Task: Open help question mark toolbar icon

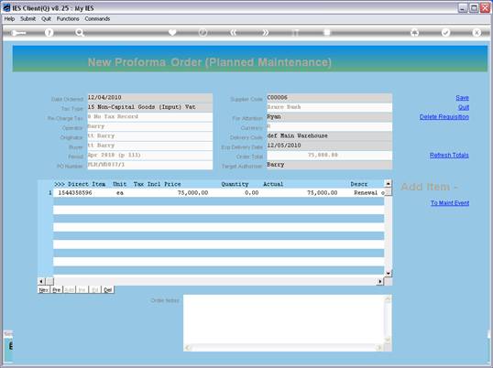Action: click(49, 33)
